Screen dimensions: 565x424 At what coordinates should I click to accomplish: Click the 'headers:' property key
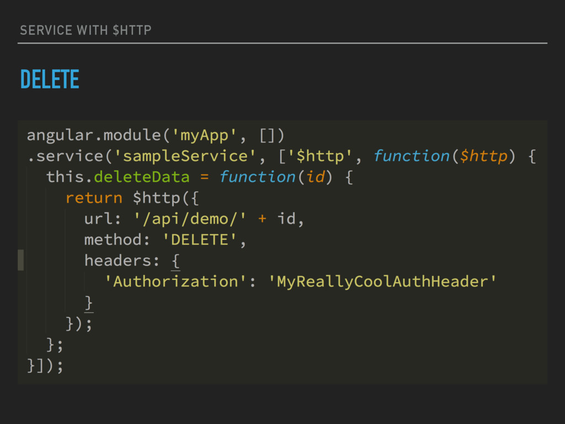(121, 261)
